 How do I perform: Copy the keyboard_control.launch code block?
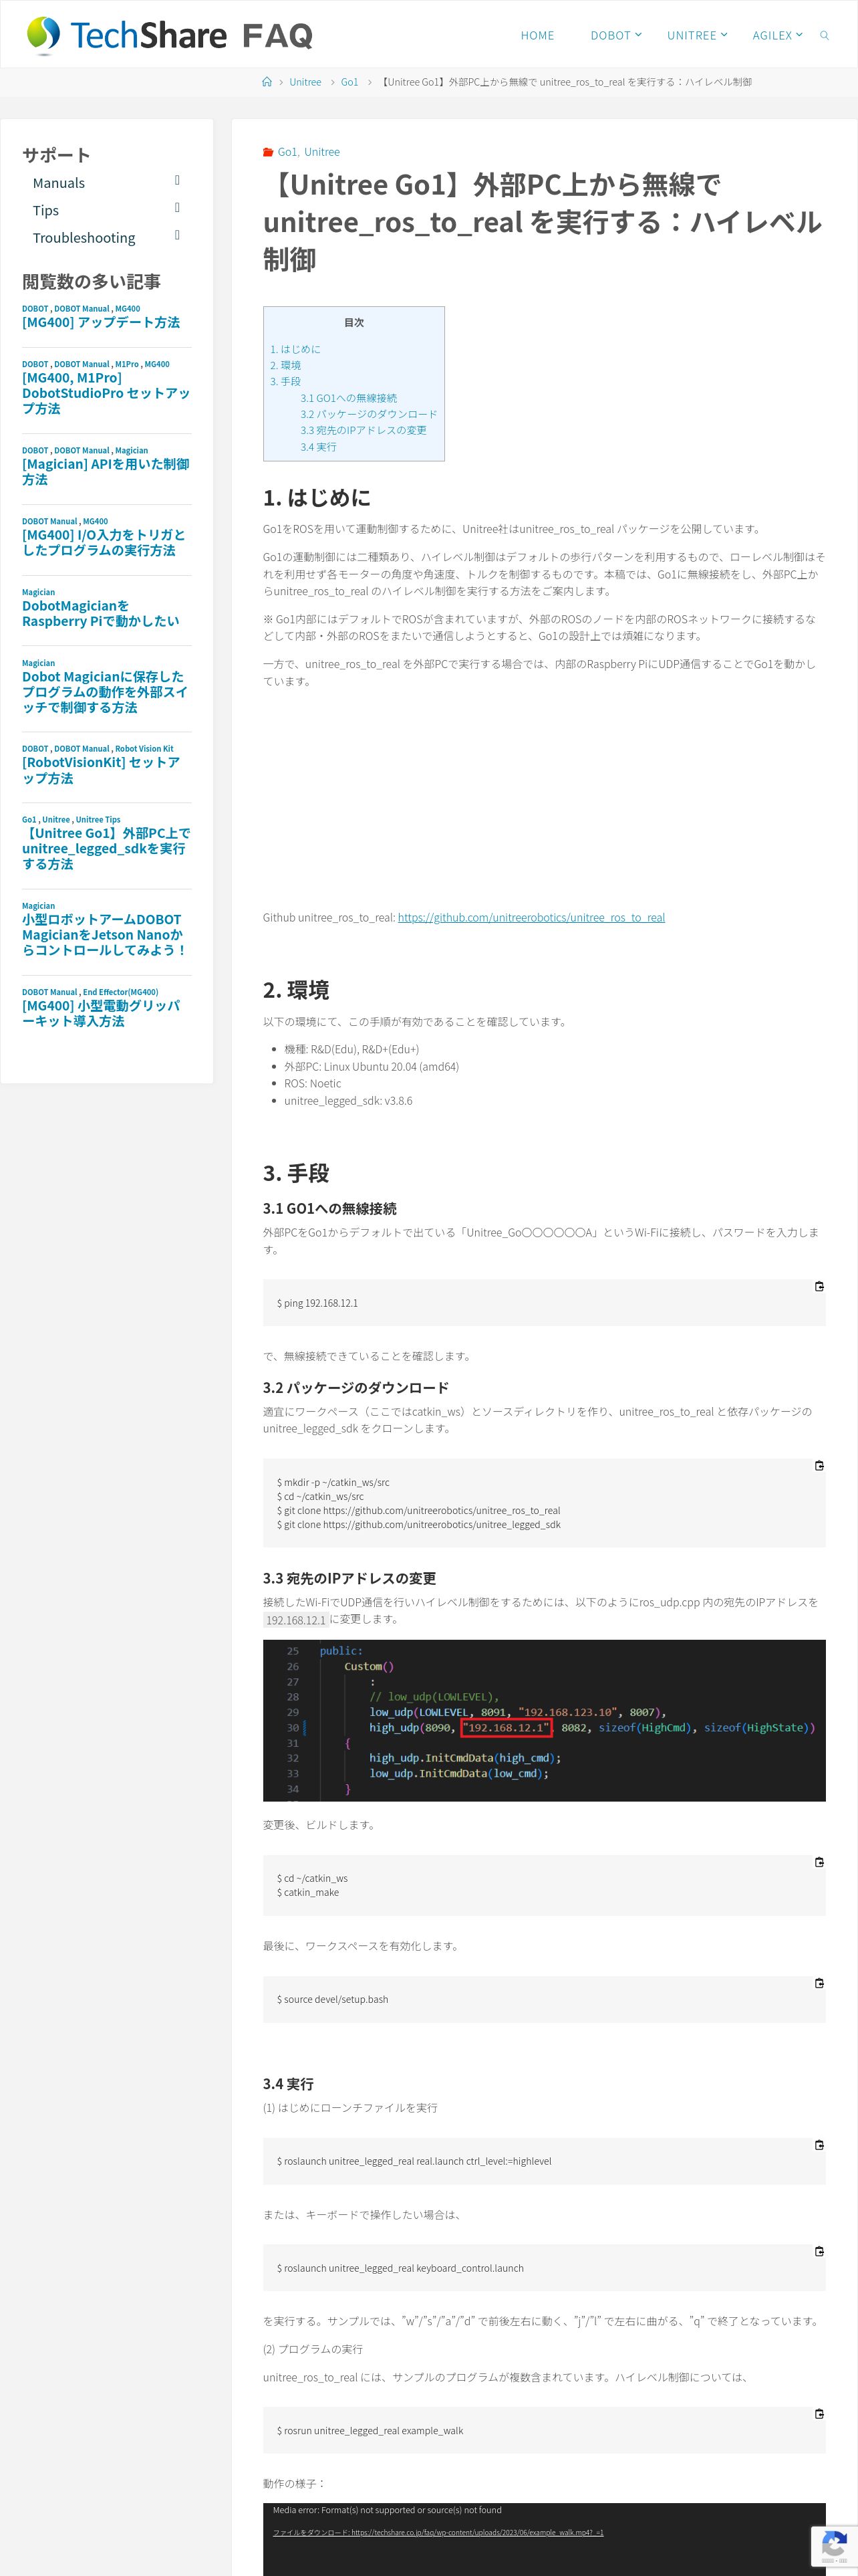coord(819,2251)
